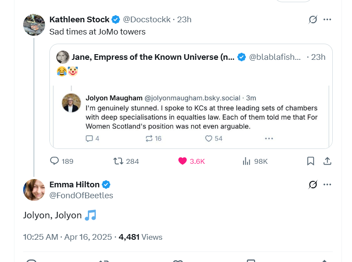Open Grok actions on Emma Hilton's reply
This screenshot has height=262, width=352.
(x=312, y=184)
